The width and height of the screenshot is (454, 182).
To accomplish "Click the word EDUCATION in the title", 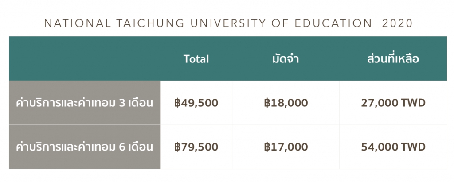I will tap(333, 23).
